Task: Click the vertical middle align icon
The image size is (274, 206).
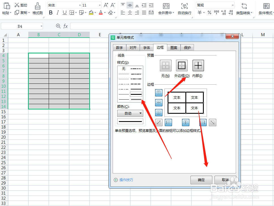Action: click(x=130, y=5)
